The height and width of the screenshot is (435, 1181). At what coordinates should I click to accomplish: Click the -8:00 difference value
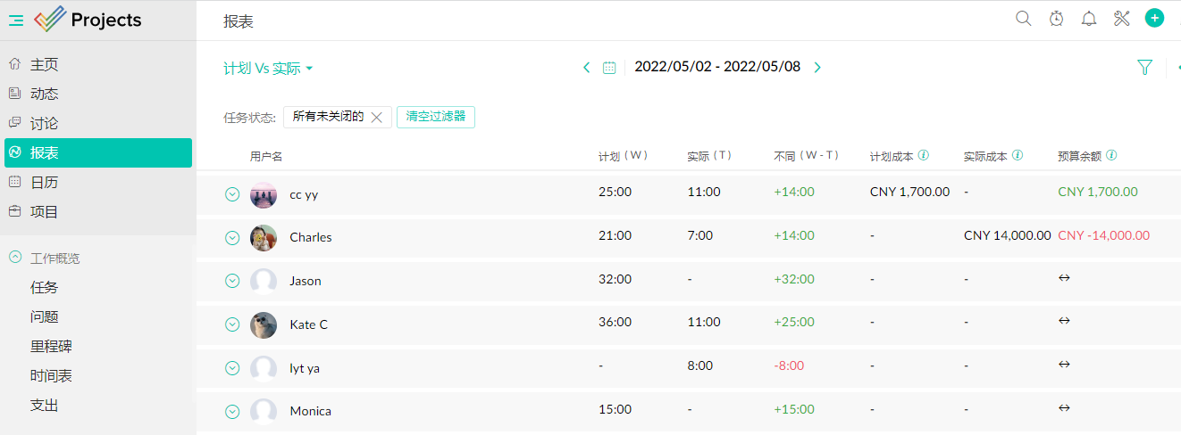point(789,365)
